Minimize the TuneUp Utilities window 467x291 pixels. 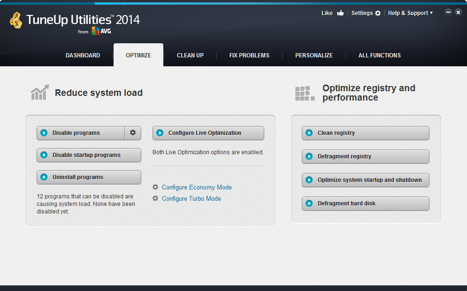(448, 12)
